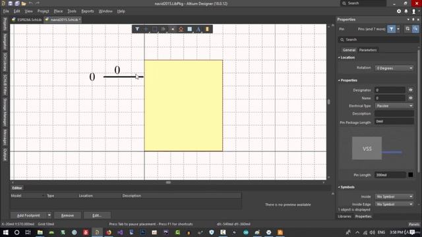Click the Name input field
The width and height of the screenshot is (422, 237).
point(390,98)
